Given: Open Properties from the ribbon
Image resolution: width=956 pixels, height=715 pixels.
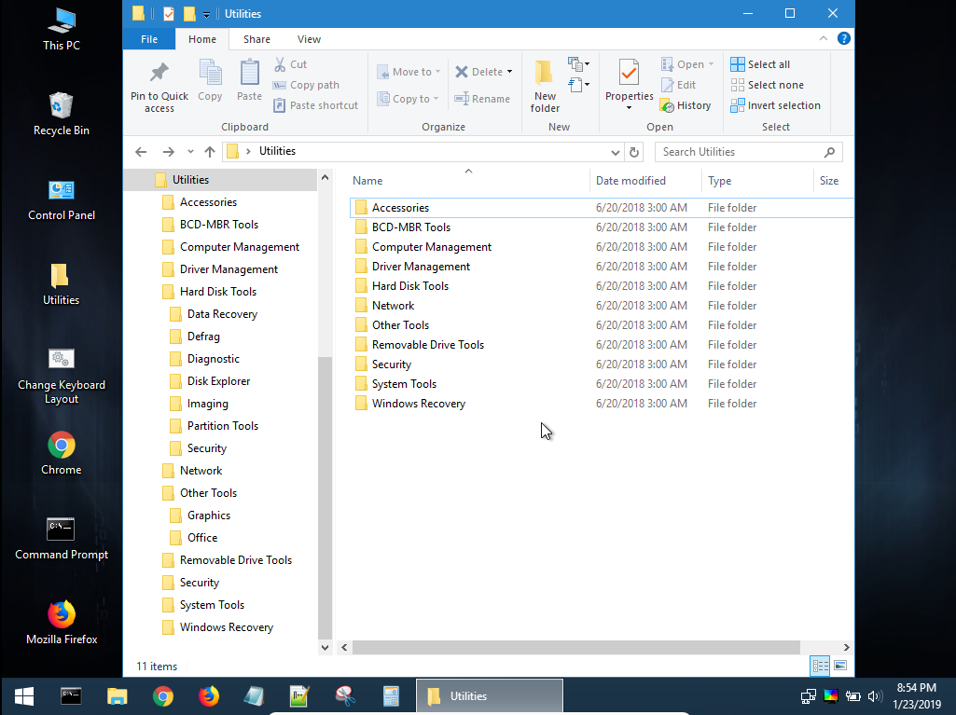Looking at the screenshot, I should click(x=629, y=74).
